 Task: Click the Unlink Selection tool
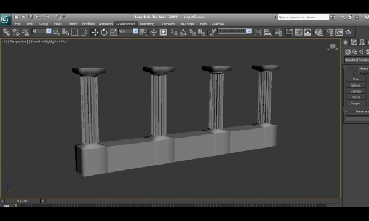(16, 32)
